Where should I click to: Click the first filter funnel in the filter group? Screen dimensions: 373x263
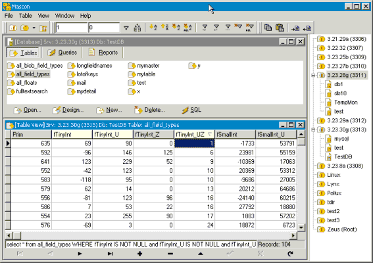pyautogui.click(x=205, y=28)
